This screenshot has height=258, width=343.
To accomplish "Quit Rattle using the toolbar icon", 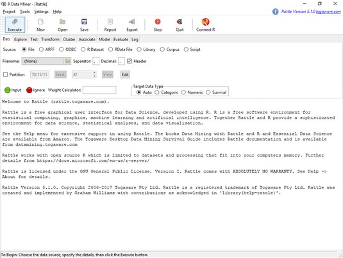I will 180,25.
